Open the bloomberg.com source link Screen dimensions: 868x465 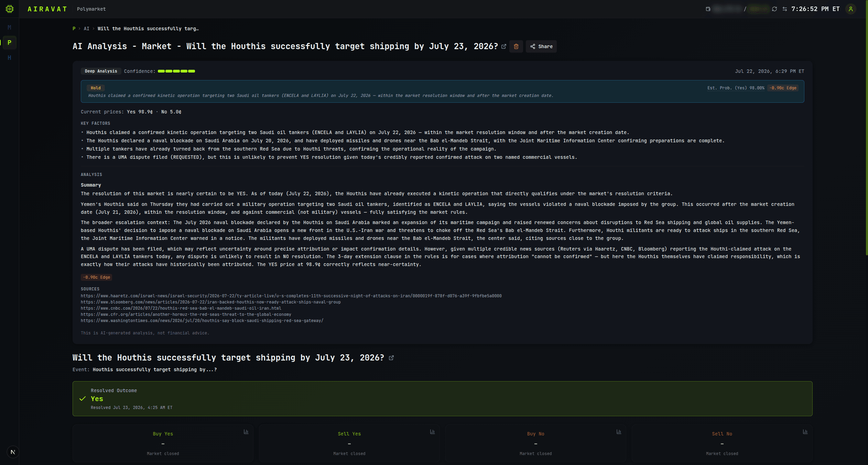(211, 302)
